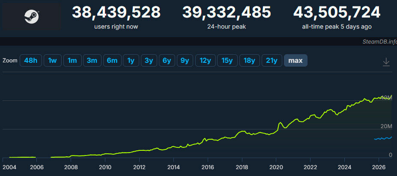Viewport: 397px width, 176px height.
Task: Click the 2006 x-axis label
Action: click(x=37, y=167)
